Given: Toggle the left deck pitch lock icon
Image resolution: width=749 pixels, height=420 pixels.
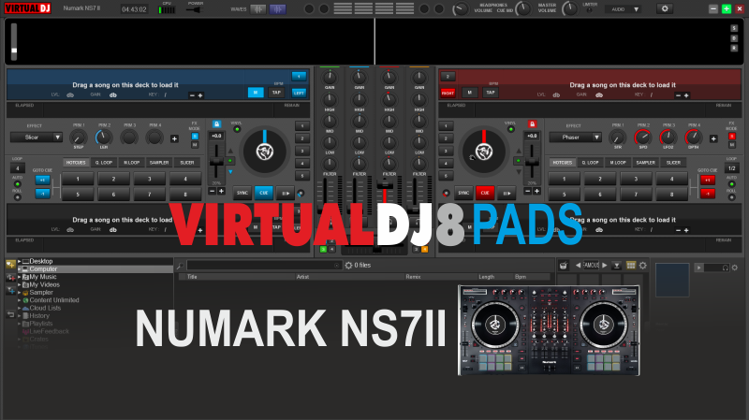Looking at the screenshot, I should click(216, 124).
